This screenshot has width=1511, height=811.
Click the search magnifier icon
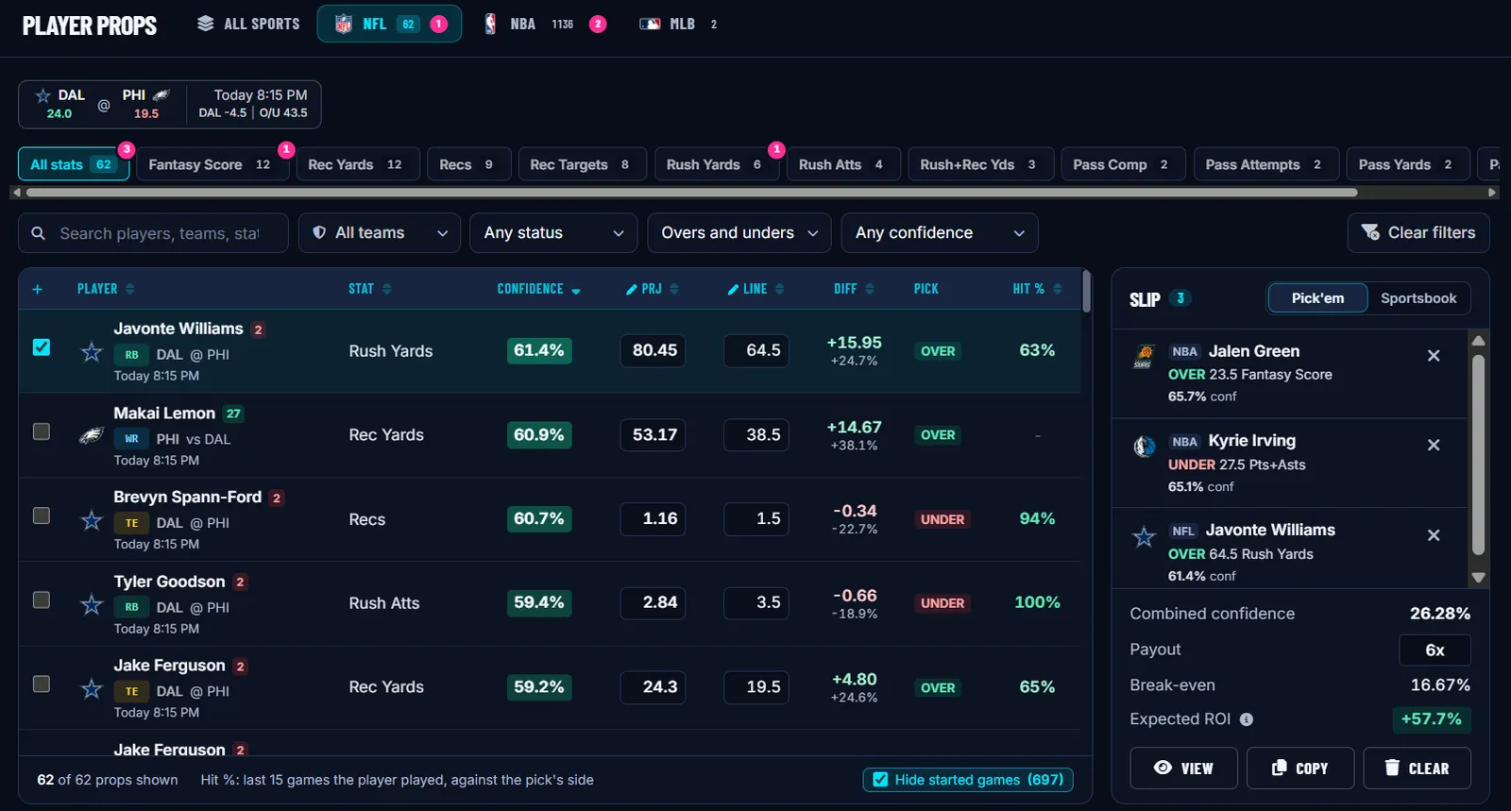click(x=39, y=233)
